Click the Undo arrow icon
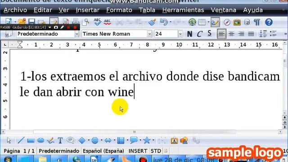288x162 pixels. [x=164, y=22]
